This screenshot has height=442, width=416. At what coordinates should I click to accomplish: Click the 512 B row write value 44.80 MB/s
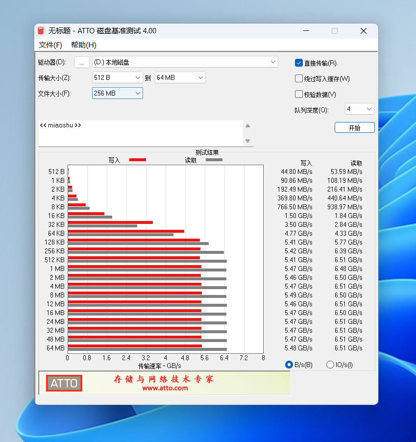296,172
